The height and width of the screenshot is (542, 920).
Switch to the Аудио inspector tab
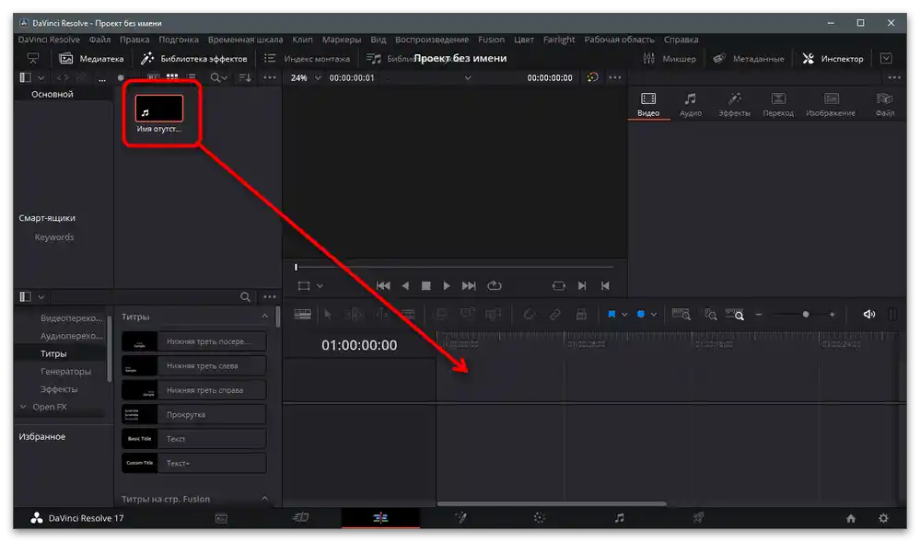click(x=691, y=104)
